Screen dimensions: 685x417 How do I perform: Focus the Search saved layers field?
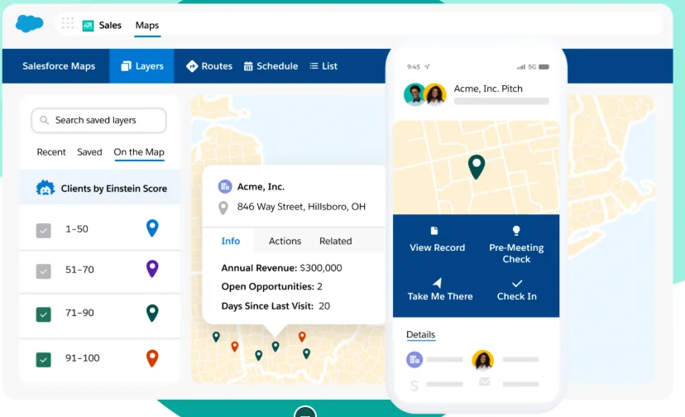(x=98, y=120)
